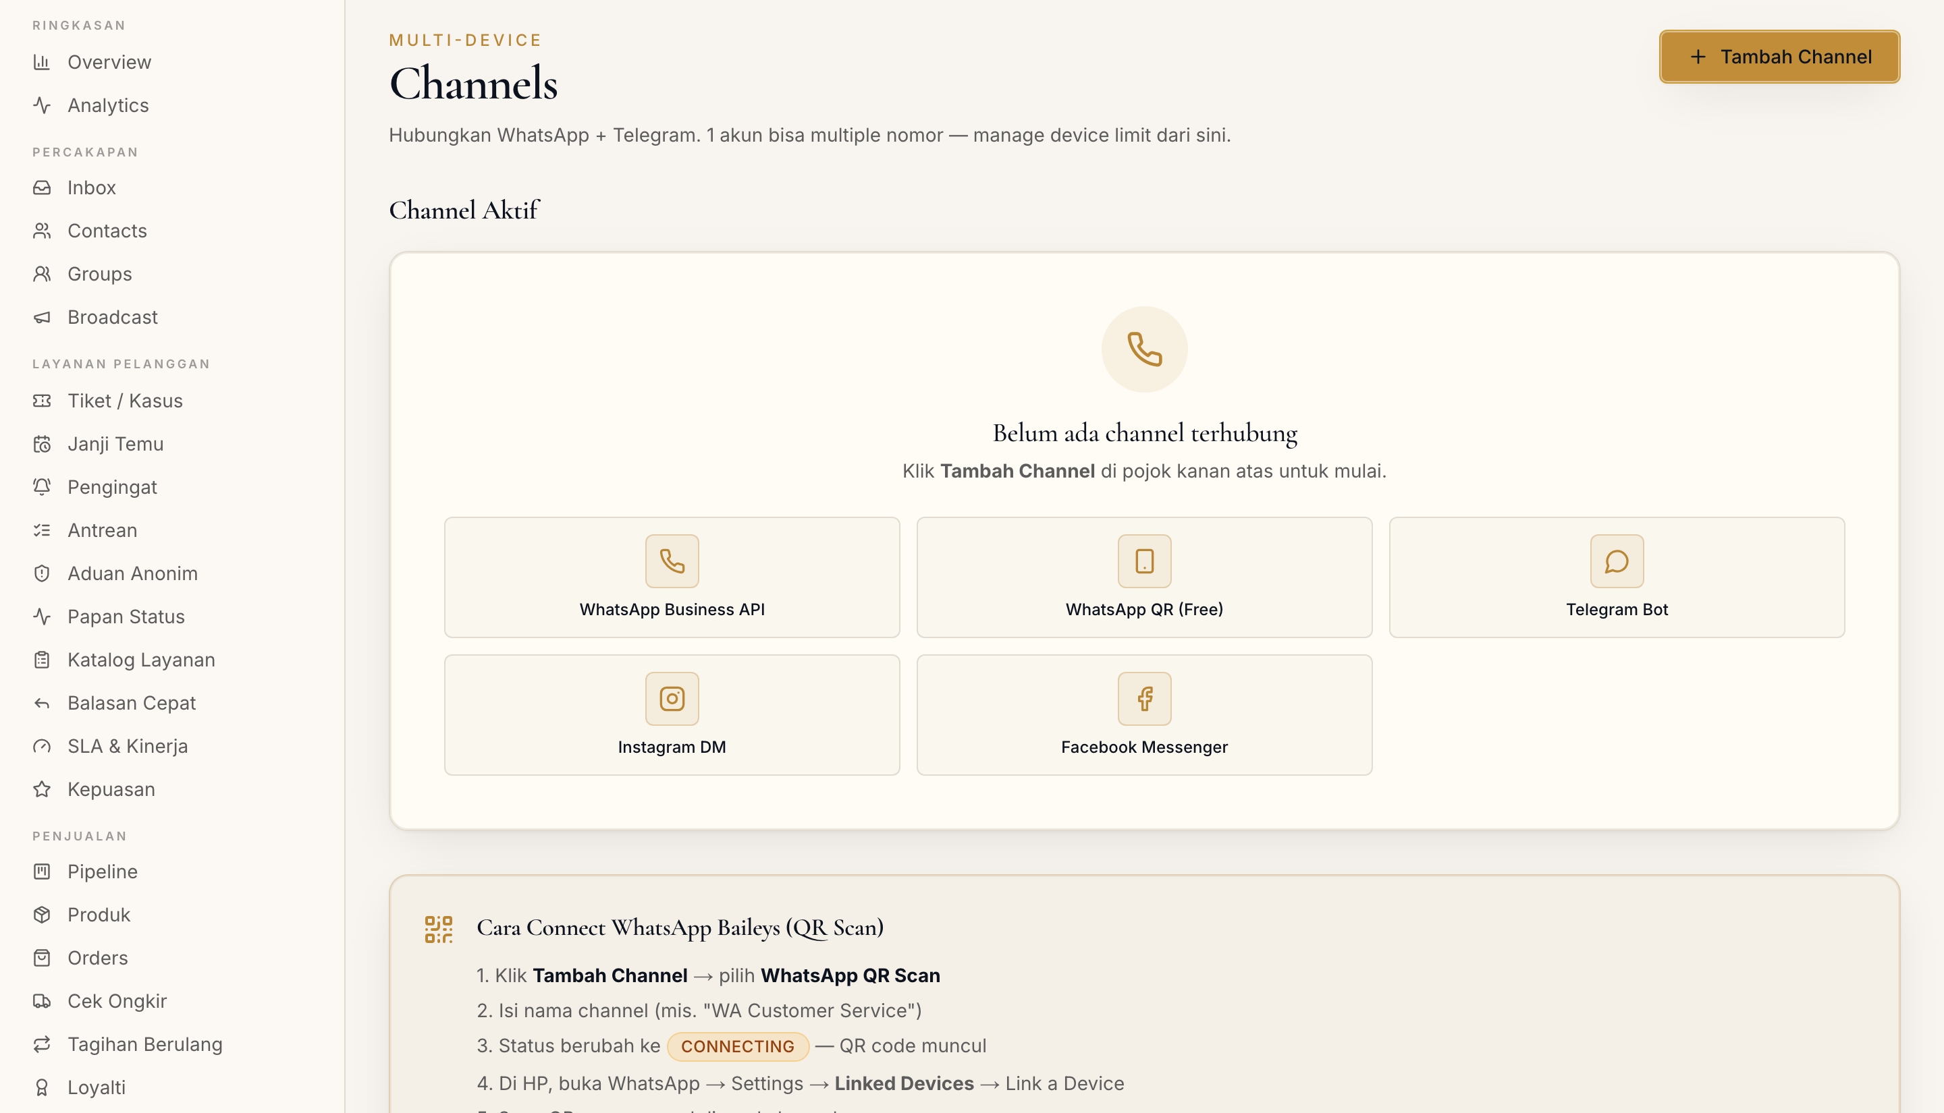Viewport: 1944px width, 1113px height.
Task: Open SLA & Kinerja menu item
Action: (x=173, y=747)
